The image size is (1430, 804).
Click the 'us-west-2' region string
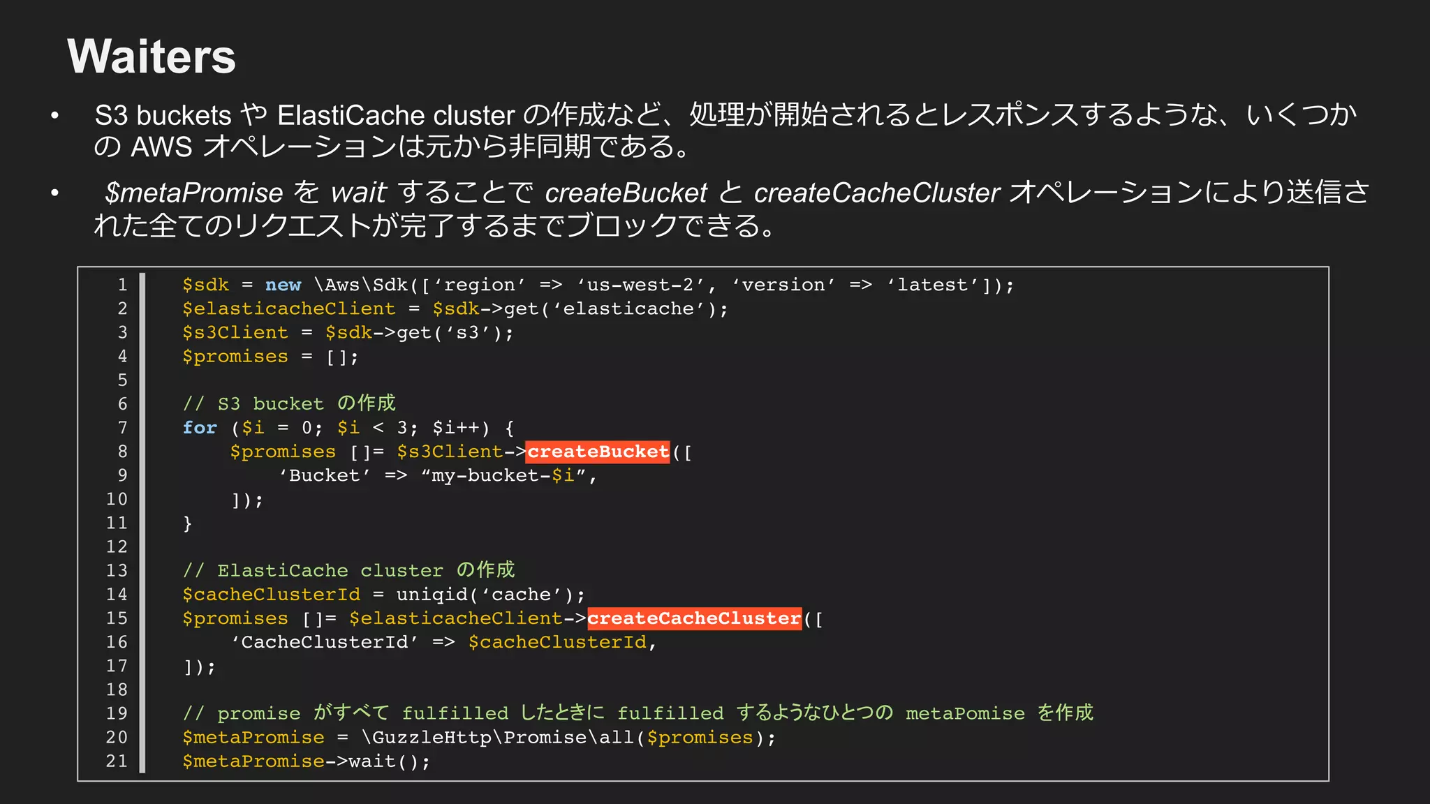pos(641,285)
